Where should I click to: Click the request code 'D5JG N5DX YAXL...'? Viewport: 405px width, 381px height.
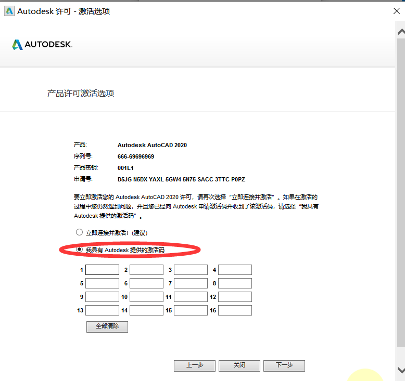coord(181,179)
